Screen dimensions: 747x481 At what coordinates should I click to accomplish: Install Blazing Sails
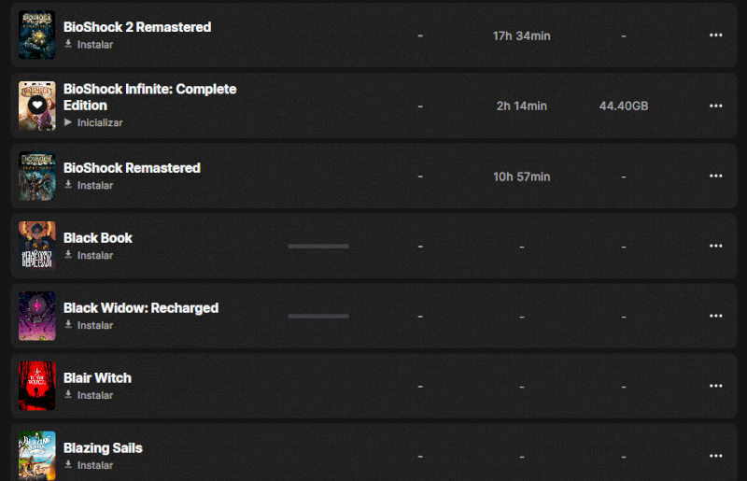tap(89, 465)
